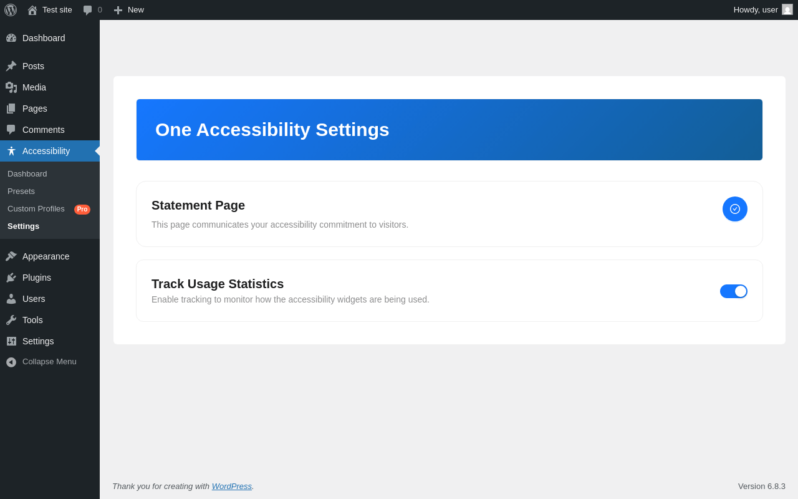798x499 pixels.
Task: Open the comments bubble icon in admin bar
Action: click(x=88, y=10)
